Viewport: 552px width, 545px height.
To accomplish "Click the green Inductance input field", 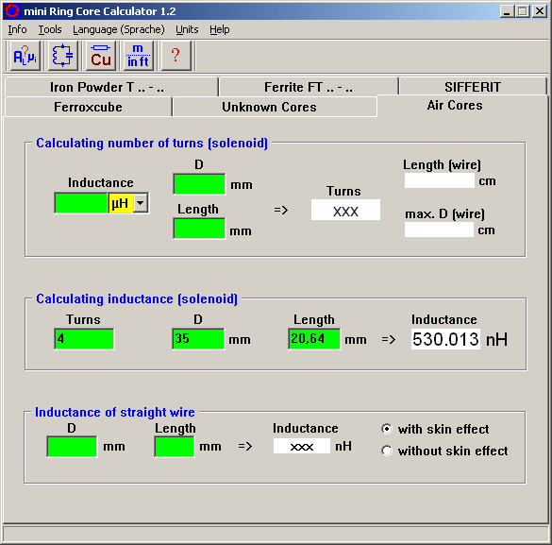I will click(81, 203).
